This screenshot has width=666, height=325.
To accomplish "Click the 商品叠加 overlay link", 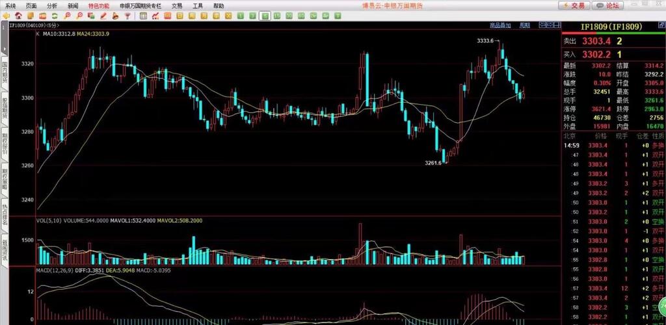I will click(500, 25).
